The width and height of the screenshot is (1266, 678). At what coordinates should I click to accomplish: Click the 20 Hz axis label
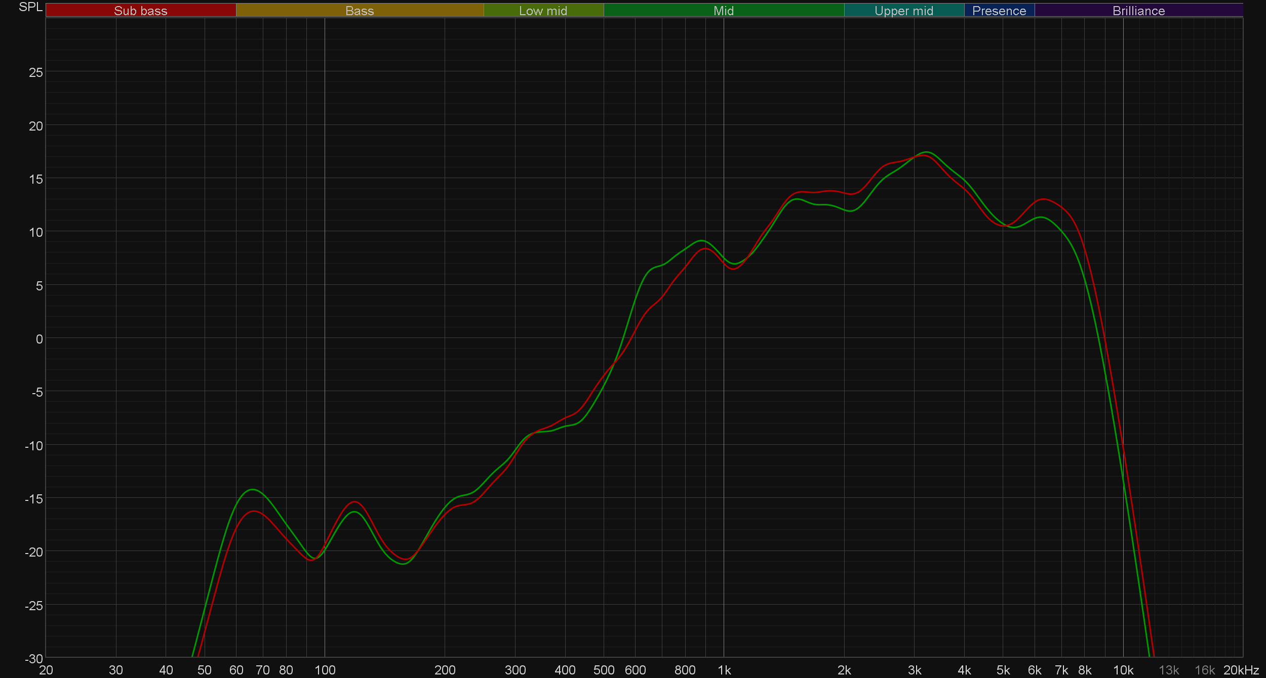pyautogui.click(x=46, y=670)
